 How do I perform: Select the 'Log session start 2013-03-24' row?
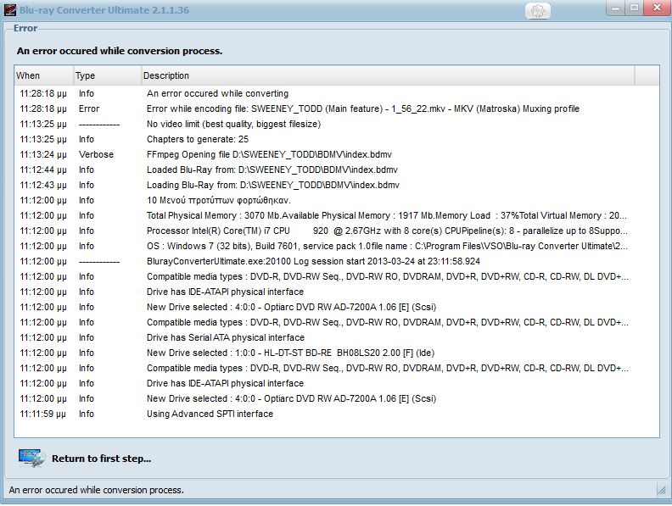pyautogui.click(x=337, y=261)
